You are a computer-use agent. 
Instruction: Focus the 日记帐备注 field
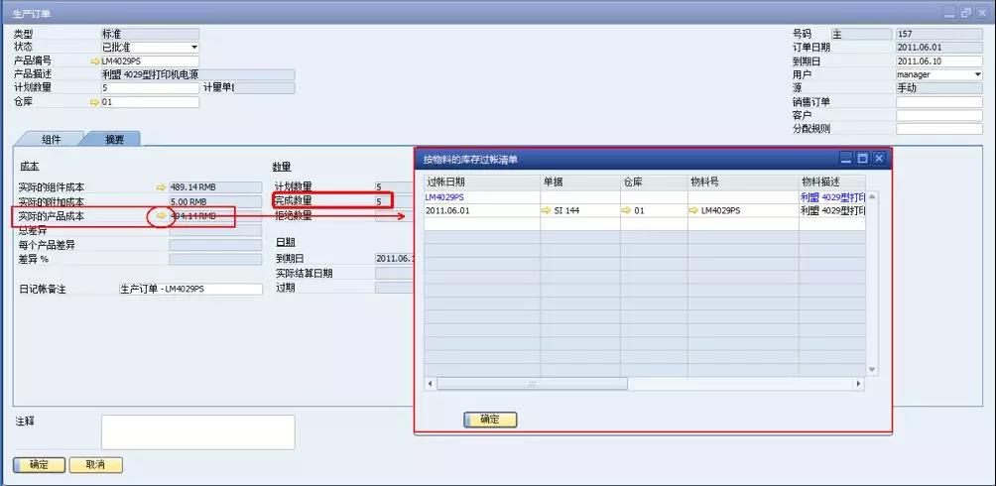[x=189, y=289]
